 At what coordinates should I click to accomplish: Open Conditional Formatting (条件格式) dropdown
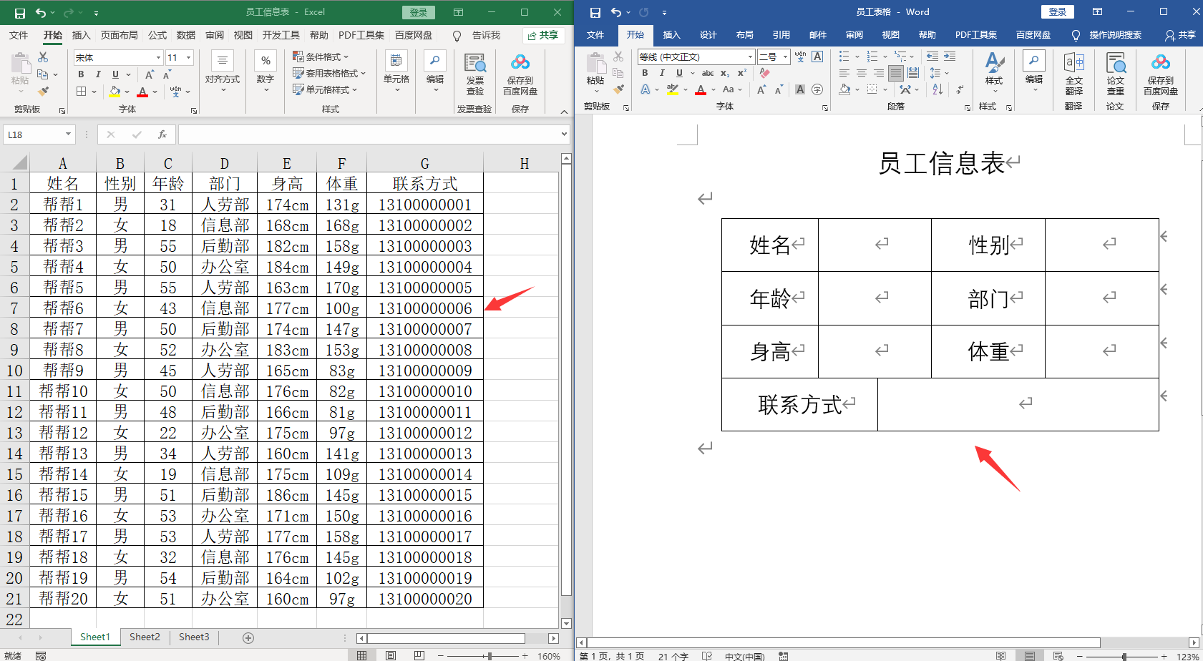pyautogui.click(x=321, y=57)
